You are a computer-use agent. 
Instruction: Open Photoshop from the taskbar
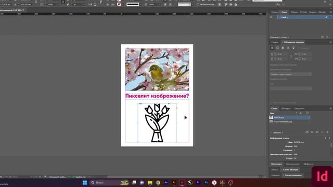tap(206, 182)
